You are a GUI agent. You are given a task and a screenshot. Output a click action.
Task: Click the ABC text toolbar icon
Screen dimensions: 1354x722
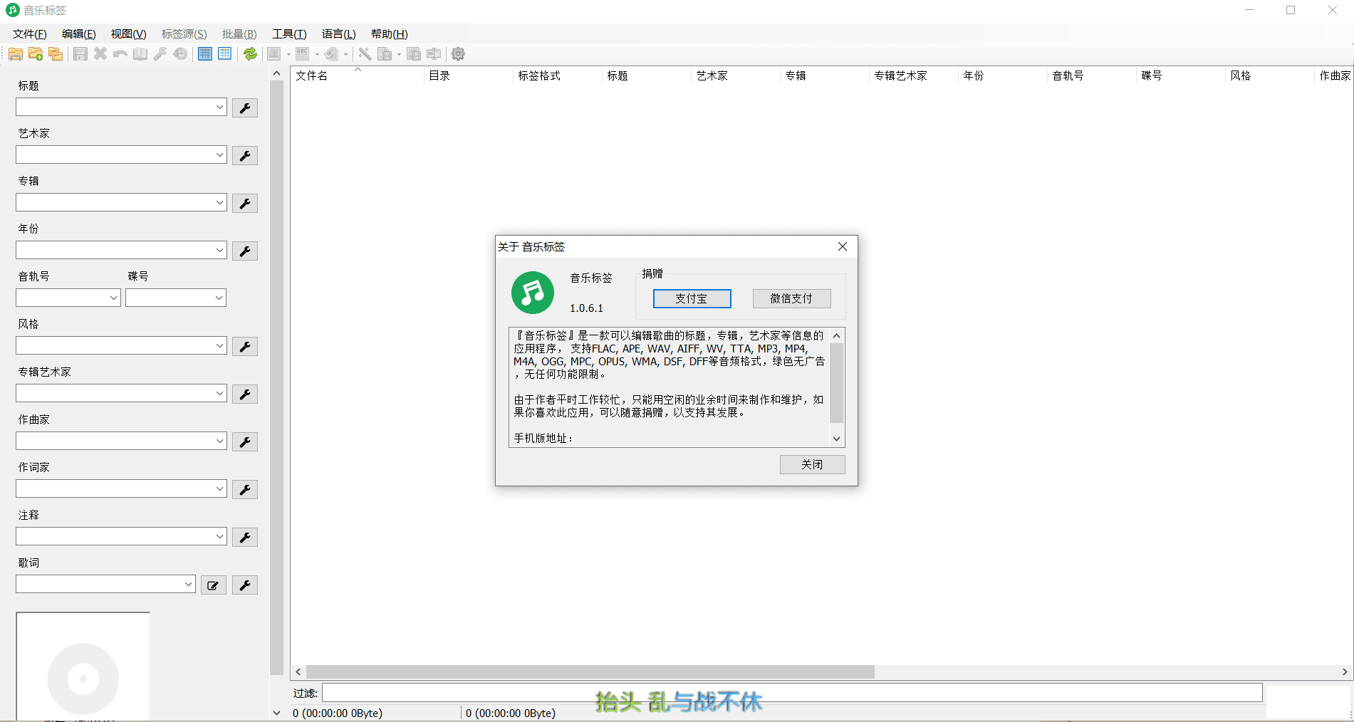click(303, 54)
